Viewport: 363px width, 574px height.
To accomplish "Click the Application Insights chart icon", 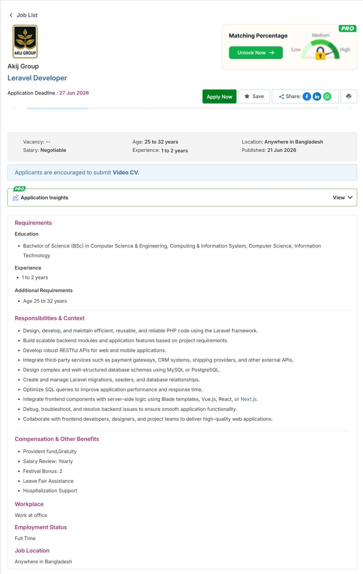I will (x=16, y=198).
